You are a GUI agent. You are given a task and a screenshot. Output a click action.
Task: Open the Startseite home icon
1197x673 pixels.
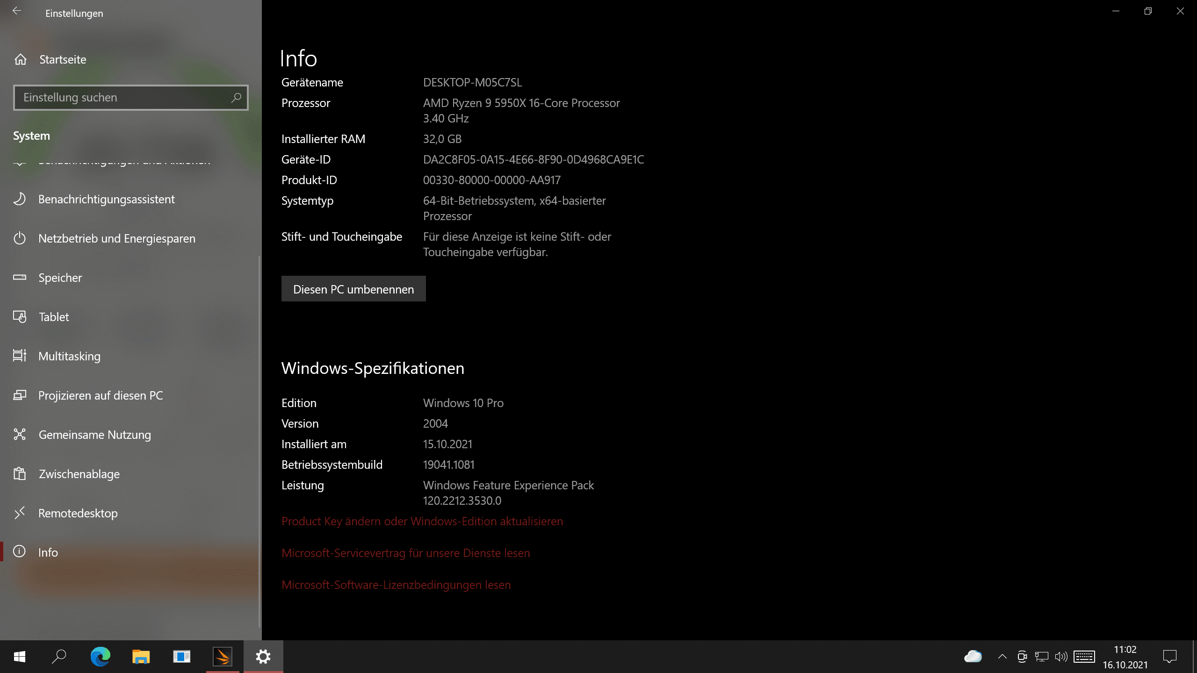click(21, 59)
